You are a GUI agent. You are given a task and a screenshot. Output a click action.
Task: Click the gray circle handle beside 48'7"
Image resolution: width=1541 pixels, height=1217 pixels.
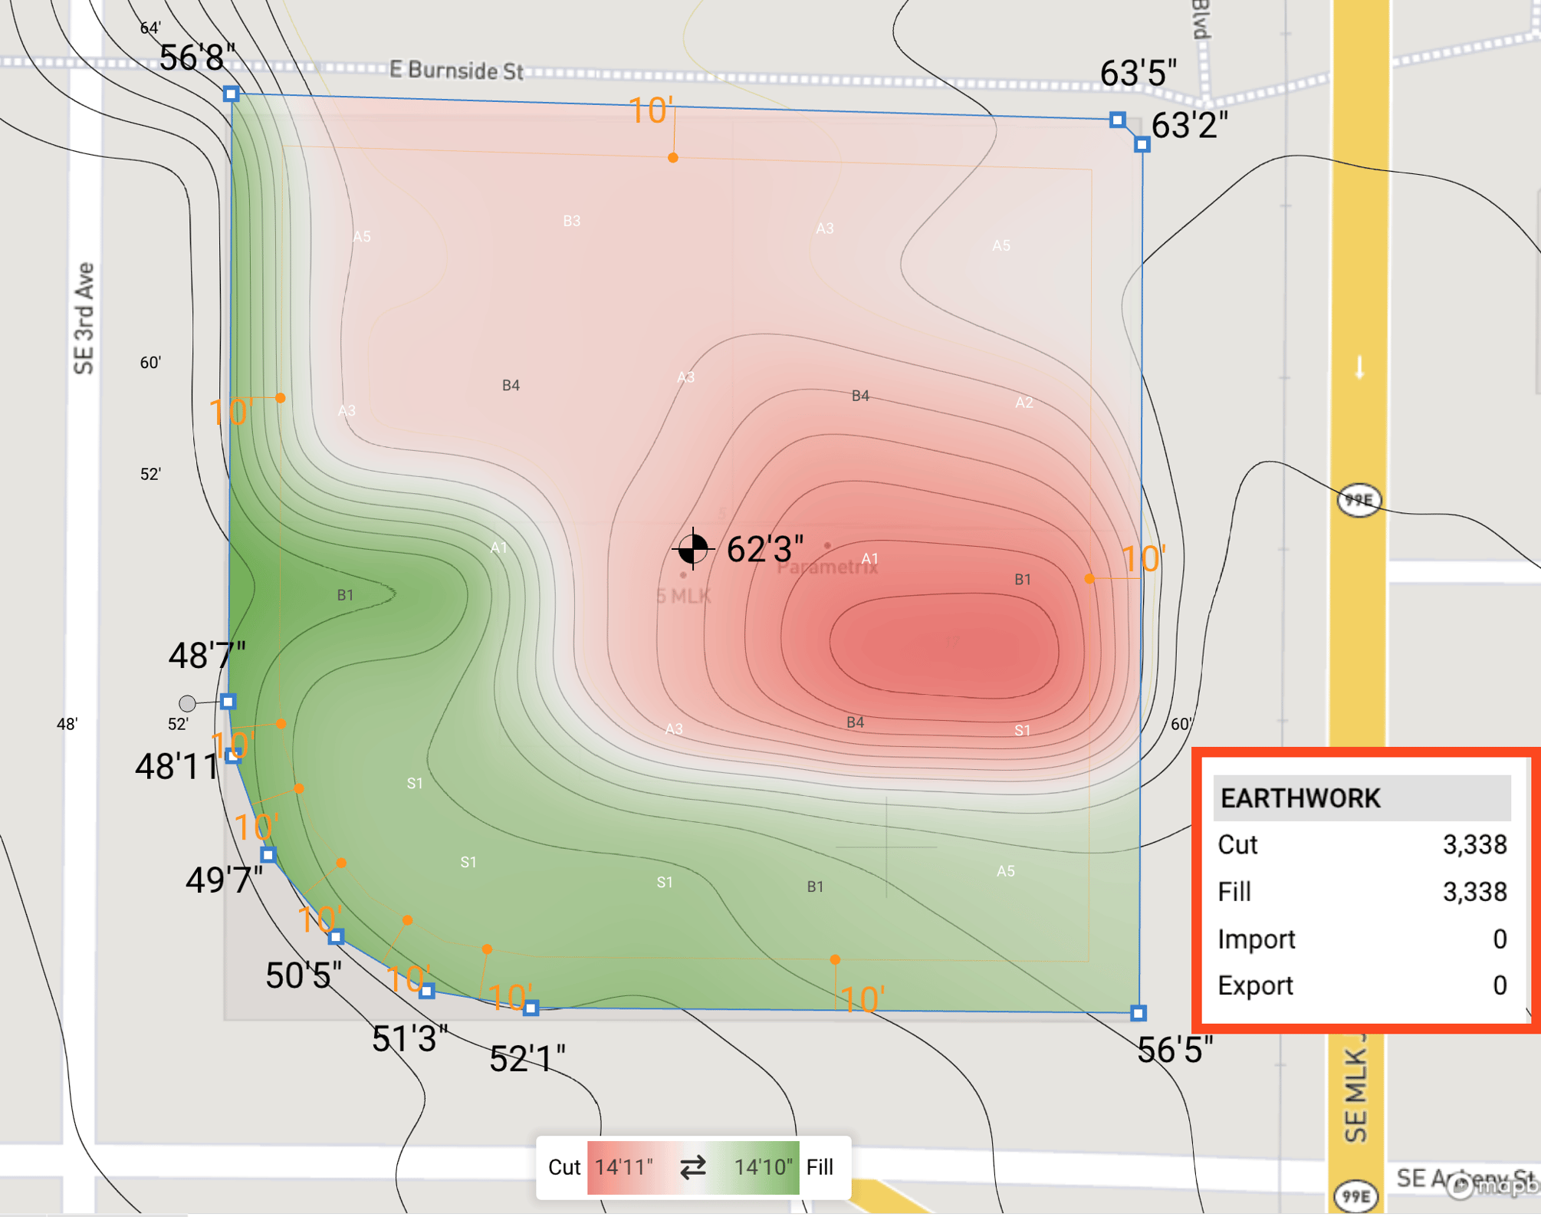[187, 703]
